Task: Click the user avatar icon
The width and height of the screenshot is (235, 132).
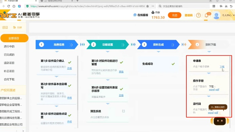Action: pyautogui.click(x=216, y=15)
